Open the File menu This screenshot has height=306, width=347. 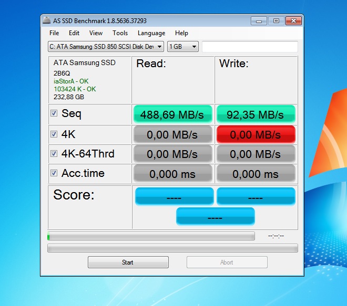point(54,33)
